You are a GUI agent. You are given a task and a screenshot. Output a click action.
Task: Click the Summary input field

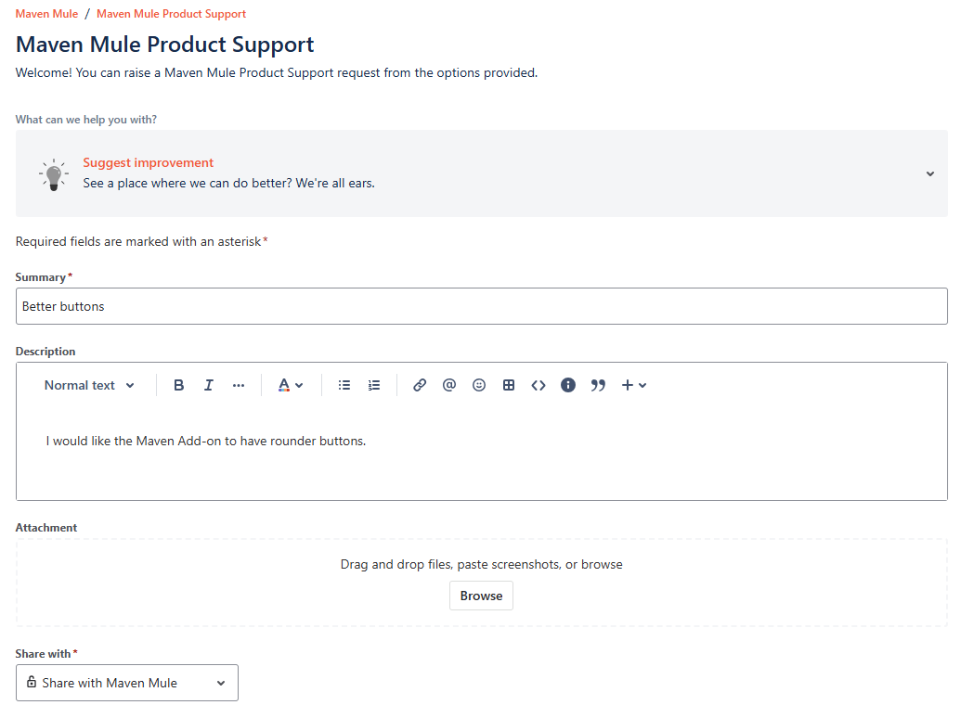481,306
